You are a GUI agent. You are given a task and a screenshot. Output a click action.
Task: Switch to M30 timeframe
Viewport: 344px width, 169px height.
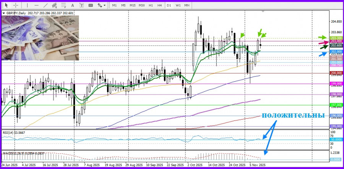tap(141, 5)
